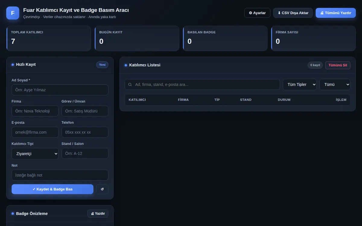362x226 pixels.
Task: Click the Yeni badge in Hızlı Kayıt
Action: (x=102, y=65)
